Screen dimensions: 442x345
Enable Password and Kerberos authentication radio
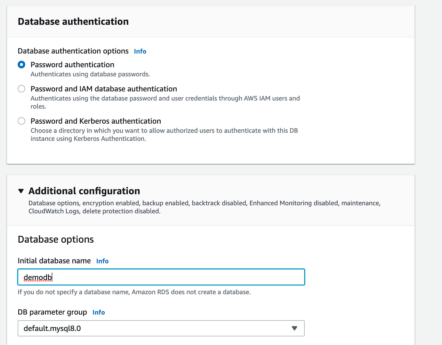coord(22,121)
